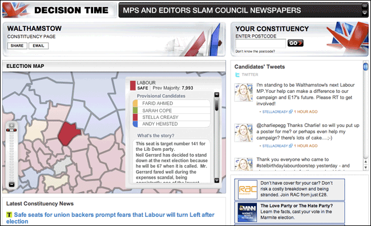Adjust the map zoom slider handle
Viewport: 371px width, 226px height.
pos(11,130)
